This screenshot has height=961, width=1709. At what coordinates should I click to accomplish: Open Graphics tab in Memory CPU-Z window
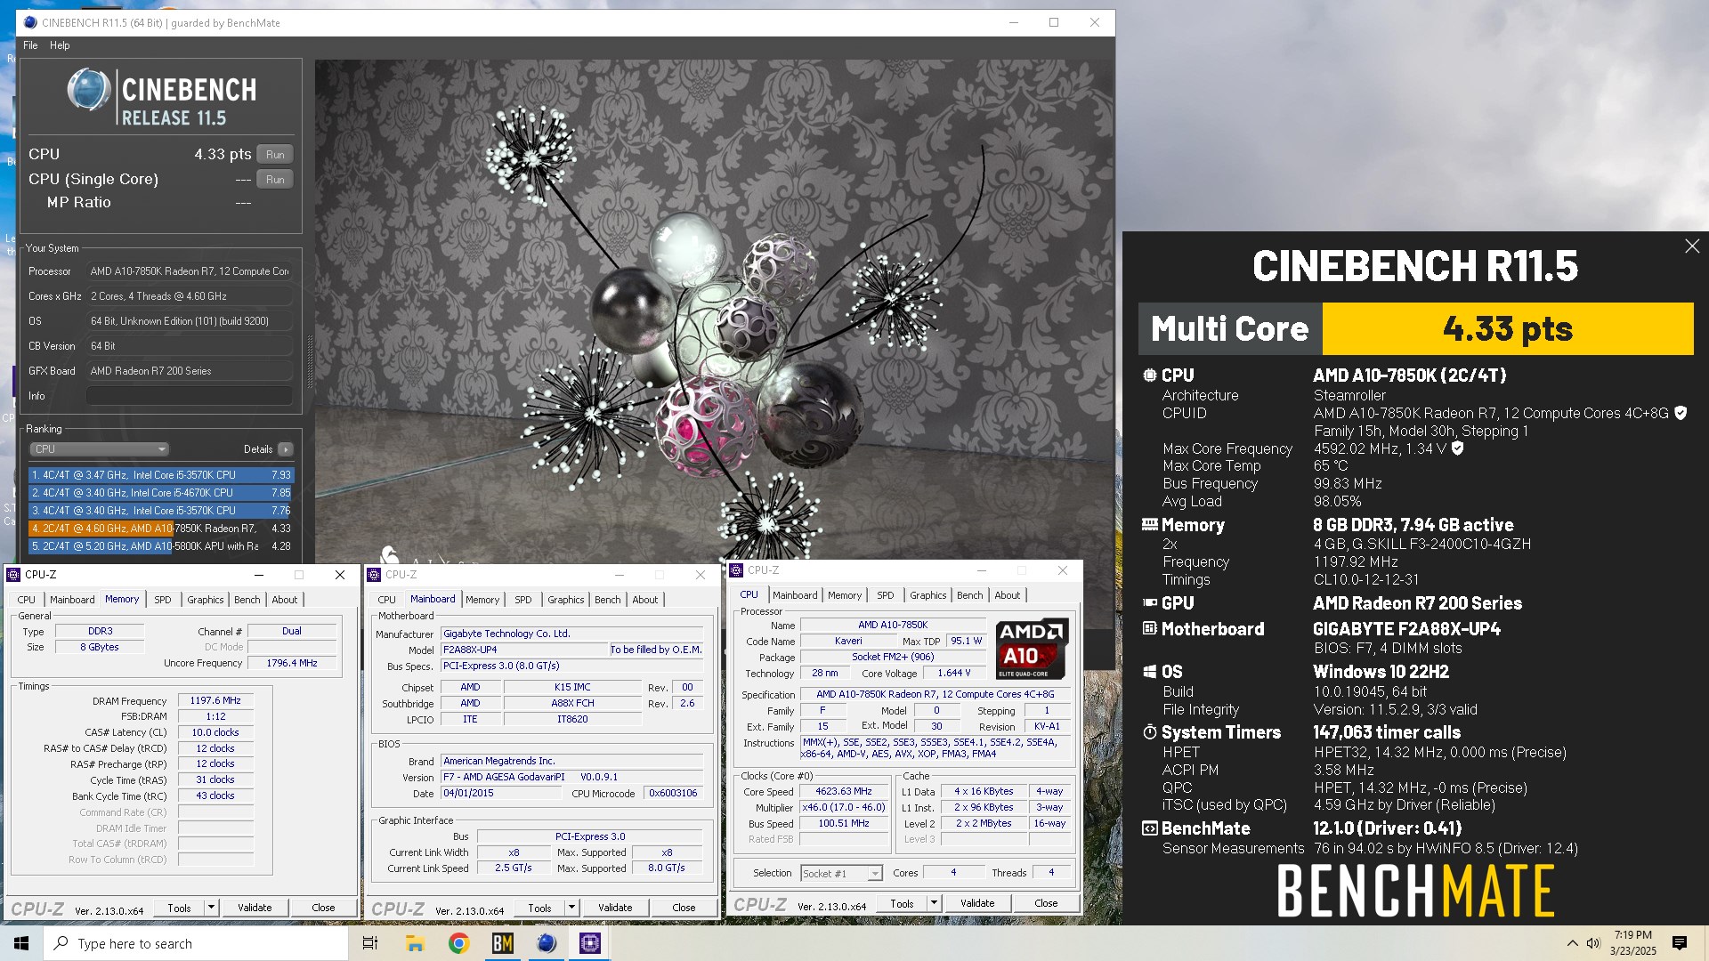pos(206,600)
